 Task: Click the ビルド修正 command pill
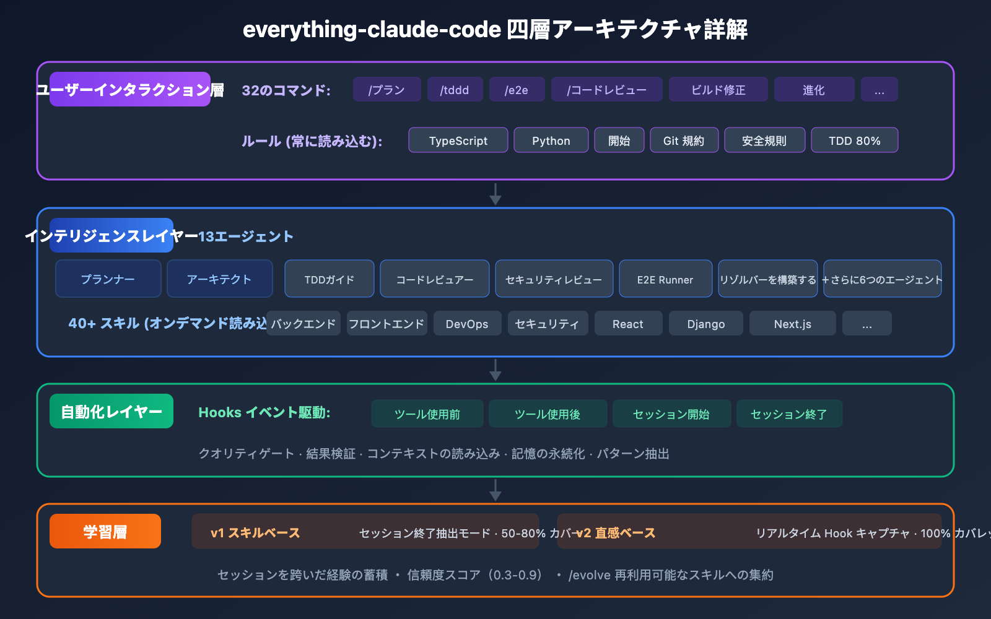718,89
